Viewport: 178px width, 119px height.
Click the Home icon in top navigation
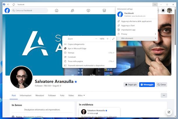tap(57, 10)
